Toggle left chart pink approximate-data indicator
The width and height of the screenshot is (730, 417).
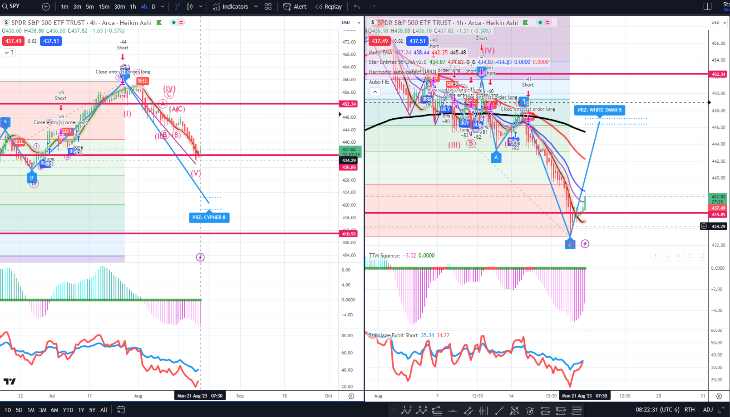[x=181, y=23]
